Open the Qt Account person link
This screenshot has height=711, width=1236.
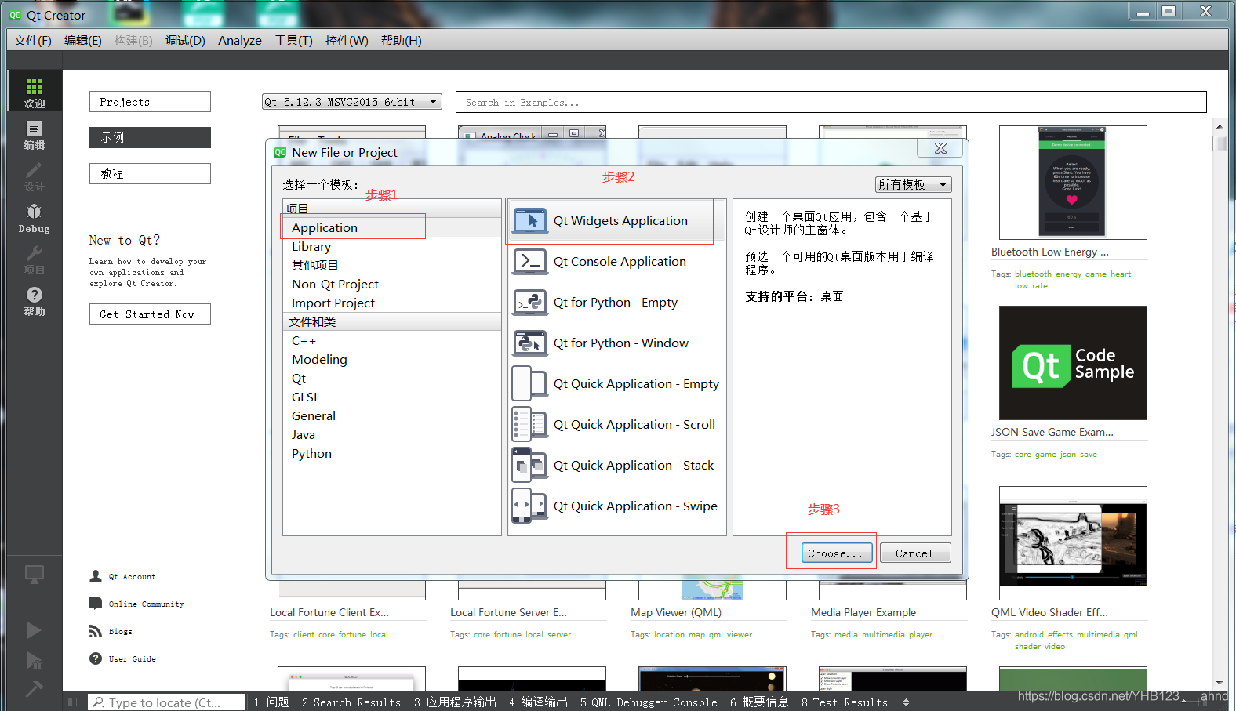(122, 576)
